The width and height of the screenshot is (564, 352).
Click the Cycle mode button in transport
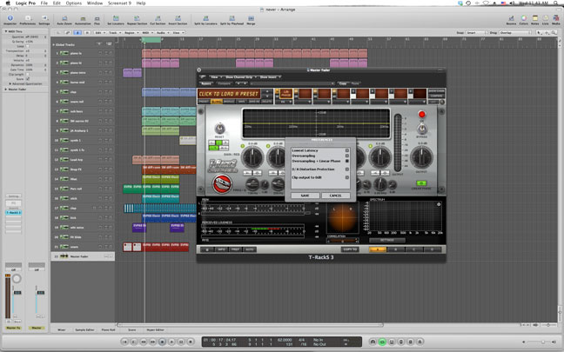tap(382, 342)
